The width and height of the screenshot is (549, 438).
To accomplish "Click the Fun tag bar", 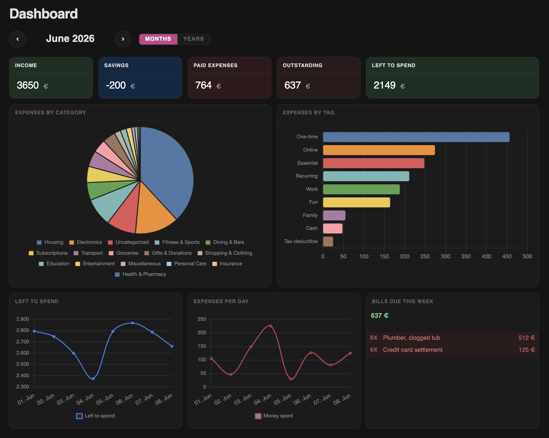I will point(357,202).
